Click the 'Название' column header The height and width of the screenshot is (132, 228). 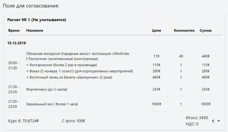(x=35, y=30)
